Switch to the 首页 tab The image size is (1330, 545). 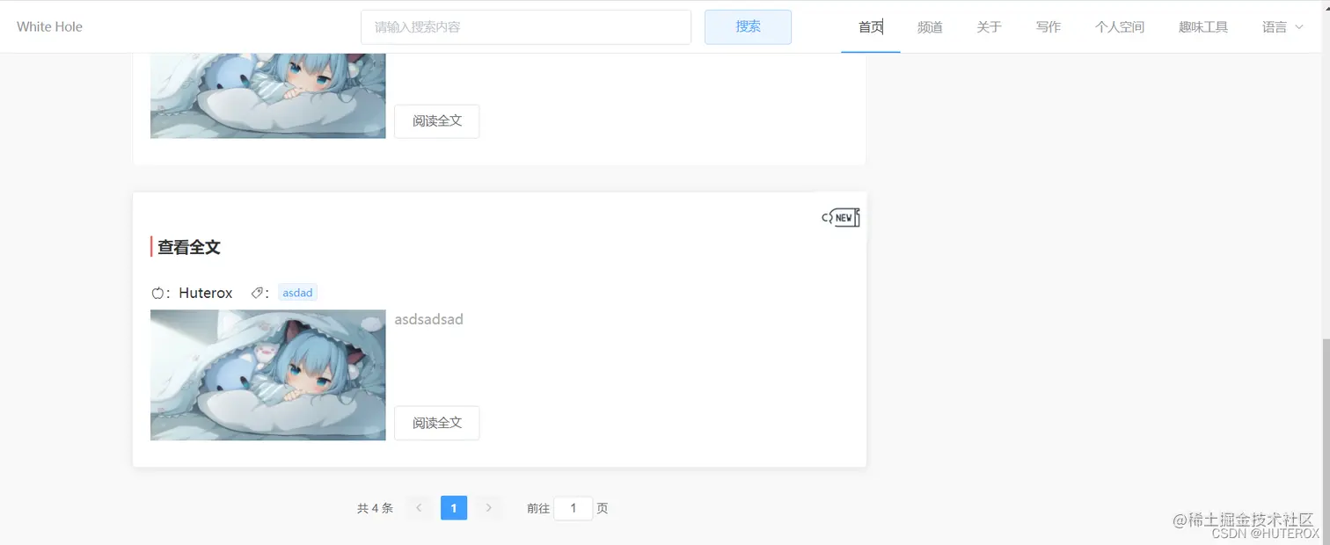click(870, 26)
